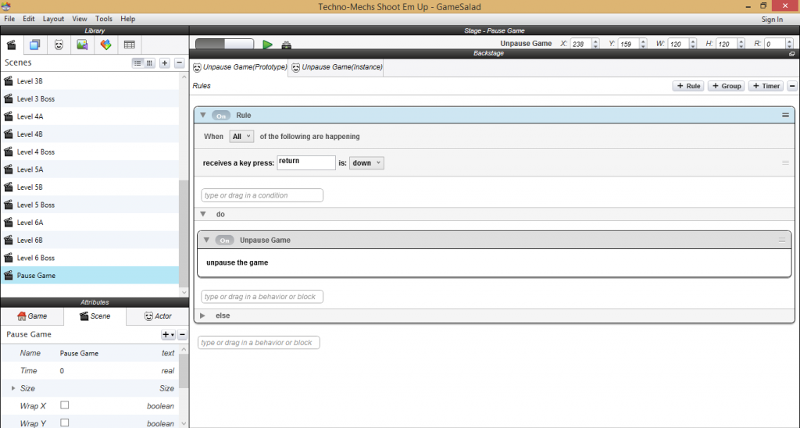This screenshot has width=800, height=428.
Task: Open the Images library tab icon
Action: pyautogui.click(x=82, y=45)
